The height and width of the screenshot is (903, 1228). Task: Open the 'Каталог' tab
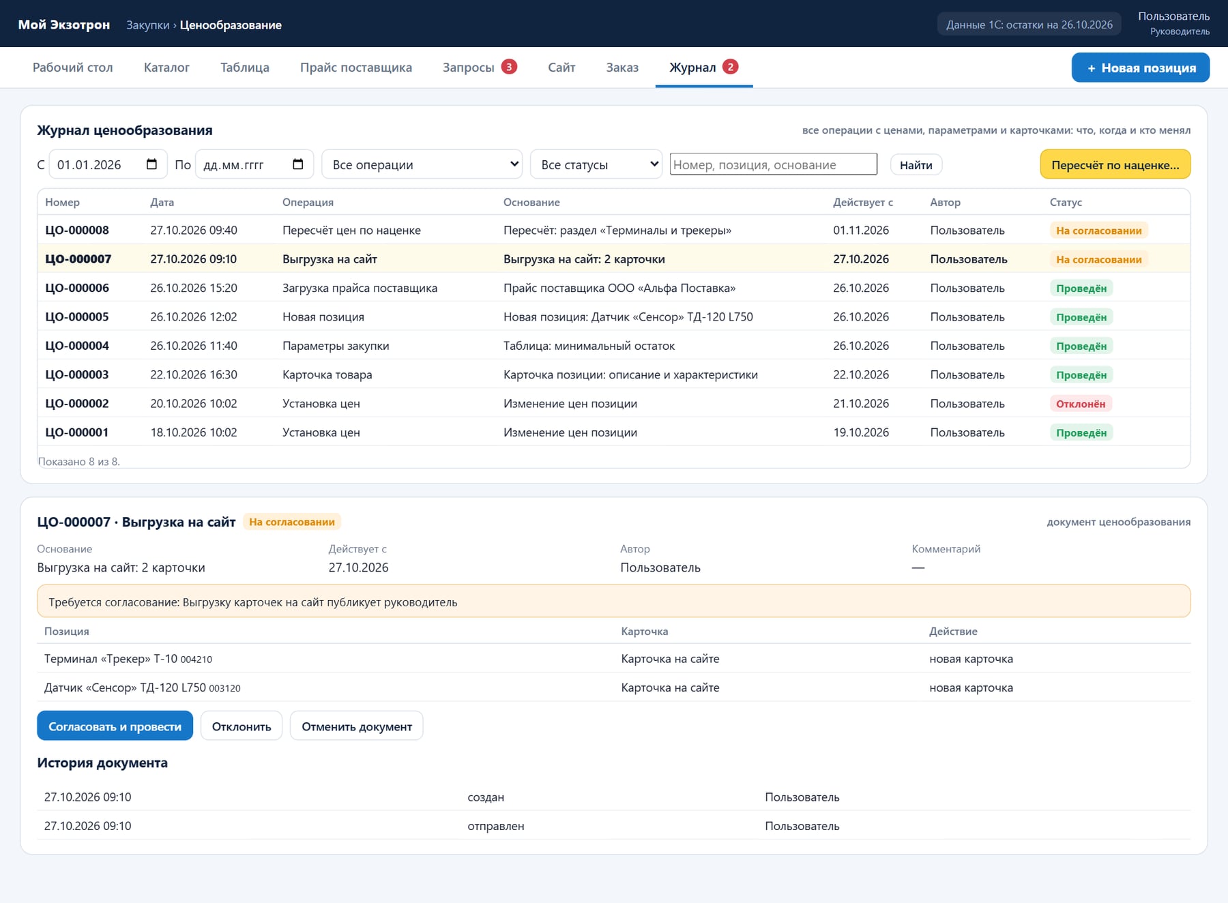coord(166,68)
